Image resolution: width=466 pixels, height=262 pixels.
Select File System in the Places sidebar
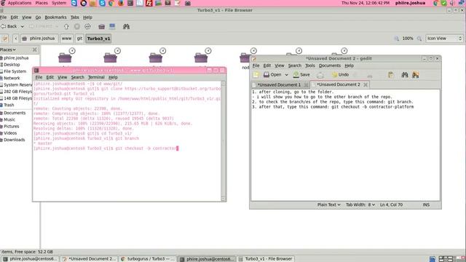pyautogui.click(x=15, y=71)
